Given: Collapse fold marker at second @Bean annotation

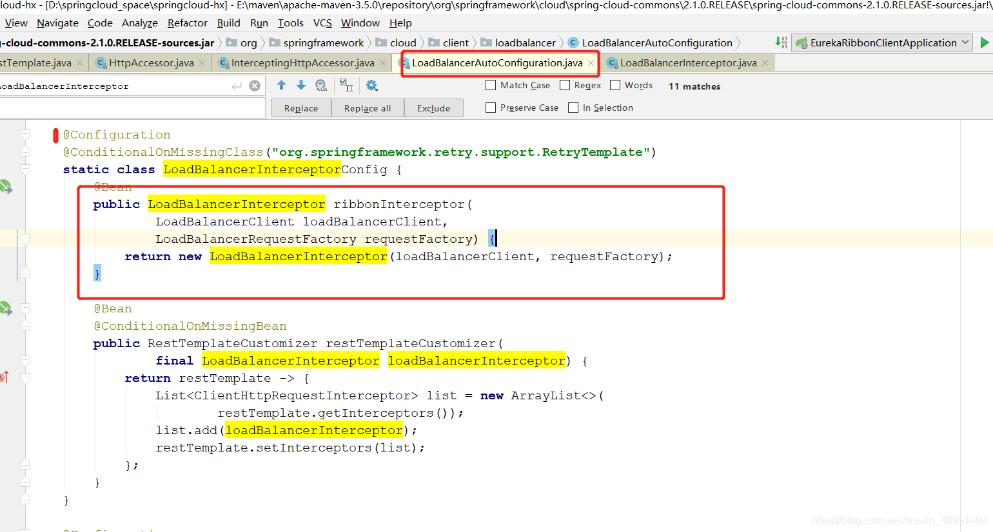Looking at the screenshot, I should (x=25, y=309).
